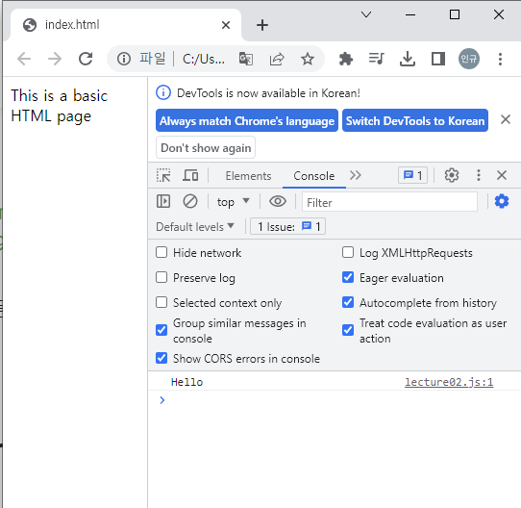Open Chrome three-dot menu
This screenshot has width=521, height=508.
click(x=500, y=60)
